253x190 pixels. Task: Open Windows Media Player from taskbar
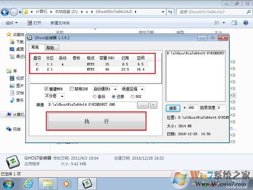(67, 184)
